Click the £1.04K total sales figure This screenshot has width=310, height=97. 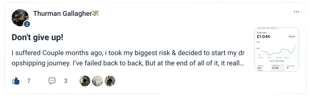(x=263, y=37)
